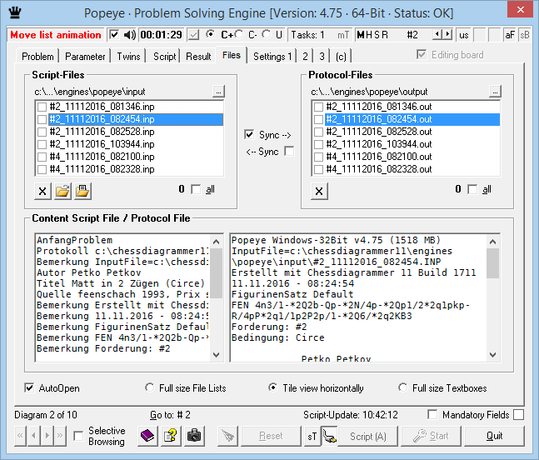Check box left of Mandatory Fields
The width and height of the screenshot is (539, 460).
[432, 414]
